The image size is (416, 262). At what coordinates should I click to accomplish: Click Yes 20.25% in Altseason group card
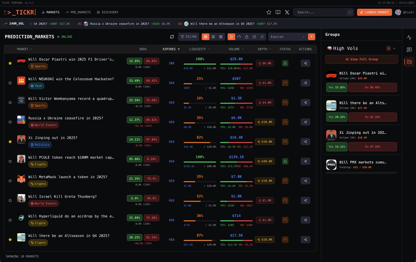point(337,117)
